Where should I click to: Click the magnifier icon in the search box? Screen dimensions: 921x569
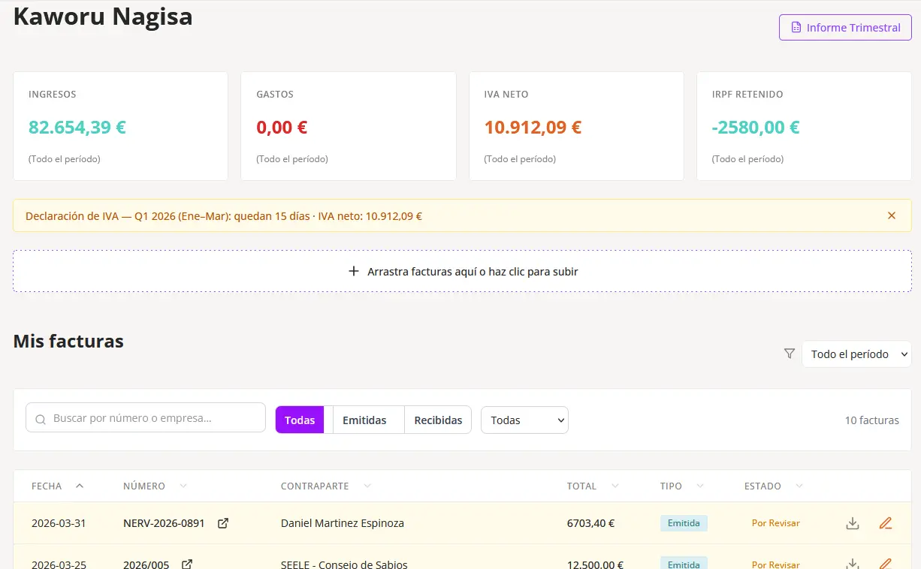pos(40,420)
